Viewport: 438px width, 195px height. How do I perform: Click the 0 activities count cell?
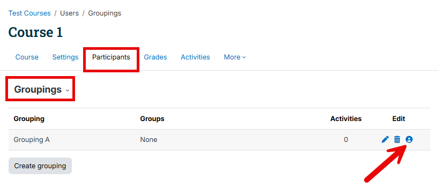click(x=346, y=139)
